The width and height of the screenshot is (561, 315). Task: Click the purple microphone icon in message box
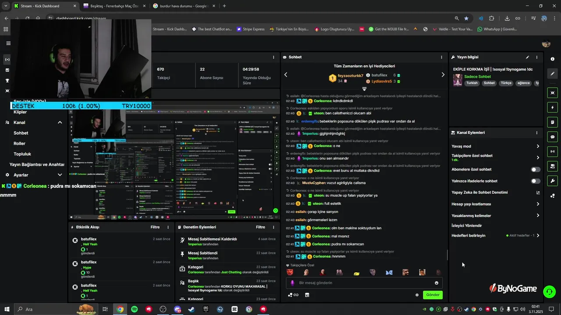(292, 283)
